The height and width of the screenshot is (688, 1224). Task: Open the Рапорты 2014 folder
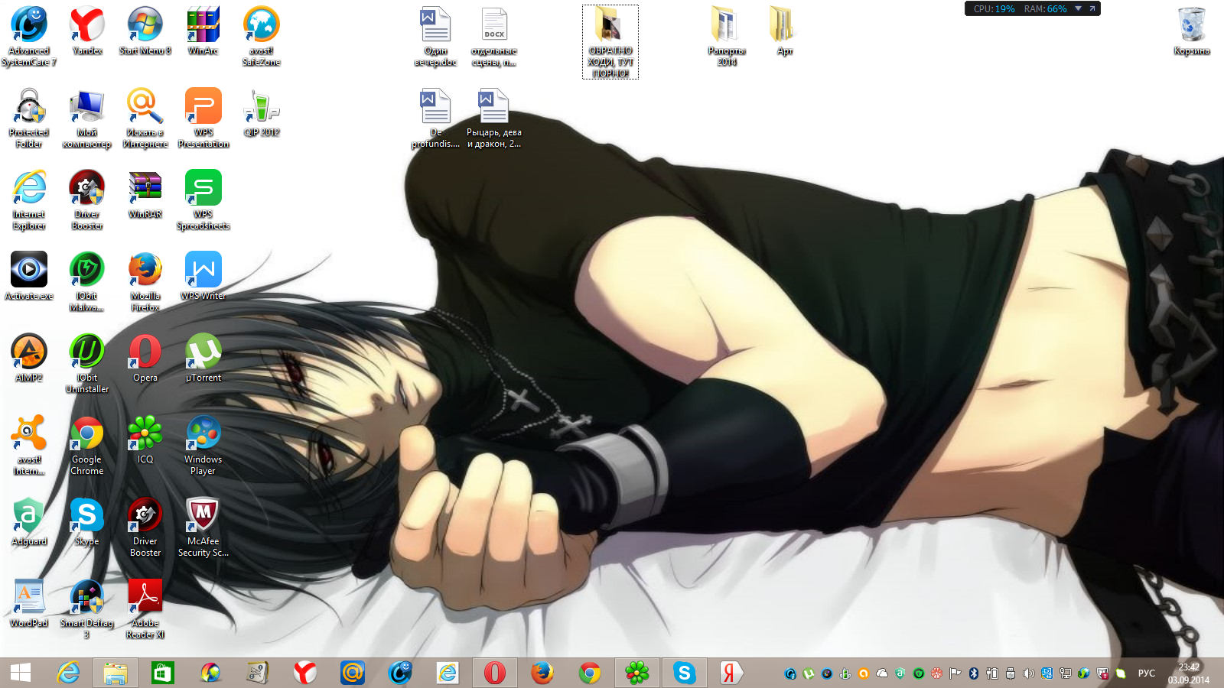tap(727, 36)
